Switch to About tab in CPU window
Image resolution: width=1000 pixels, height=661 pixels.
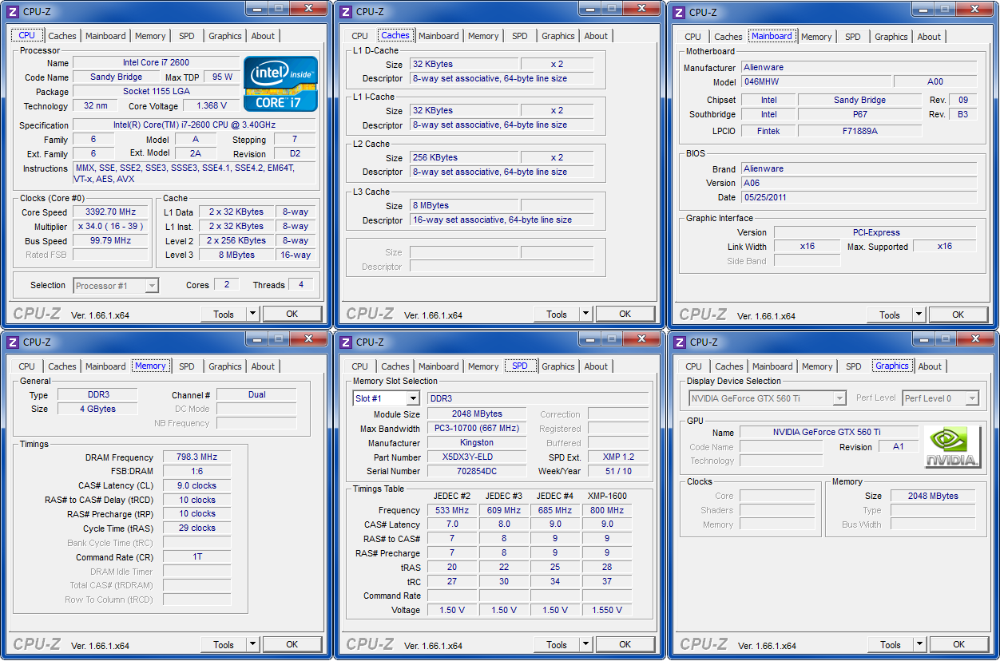[x=263, y=36]
